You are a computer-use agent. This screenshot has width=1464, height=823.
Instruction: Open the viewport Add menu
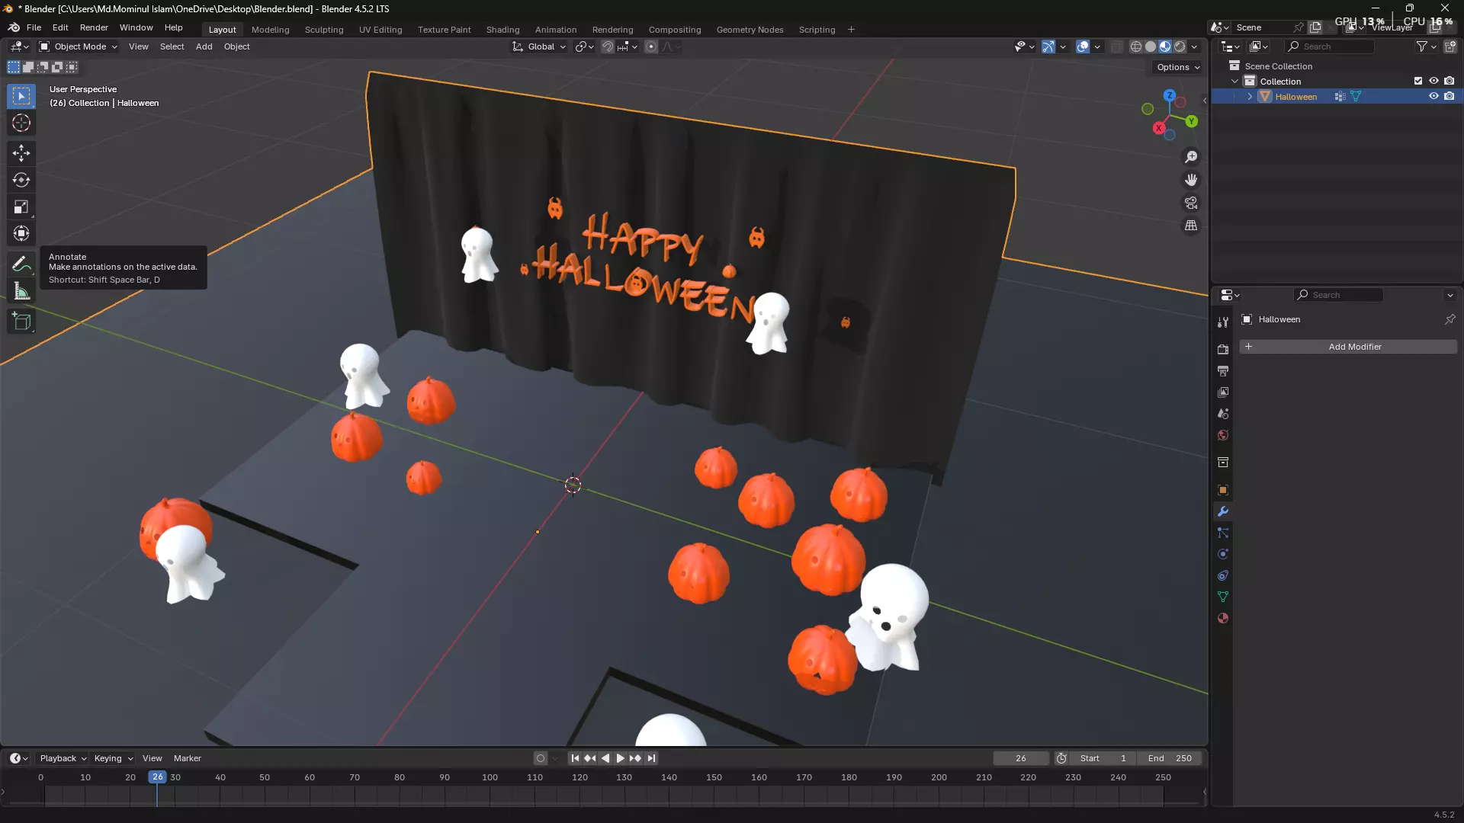tap(204, 46)
